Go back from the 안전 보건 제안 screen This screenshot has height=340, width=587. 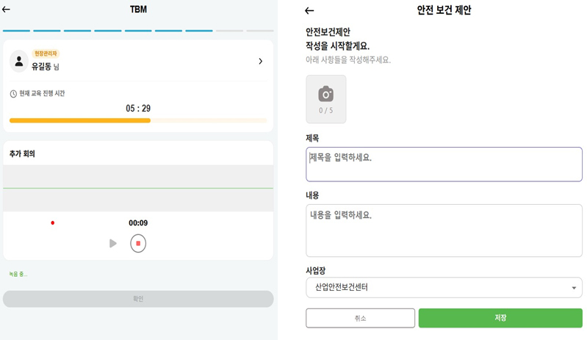[x=309, y=10]
